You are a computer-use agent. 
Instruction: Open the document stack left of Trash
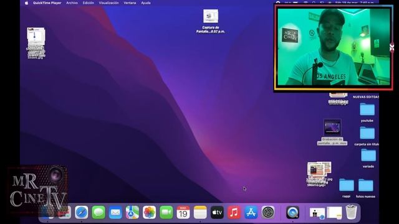point(334,213)
